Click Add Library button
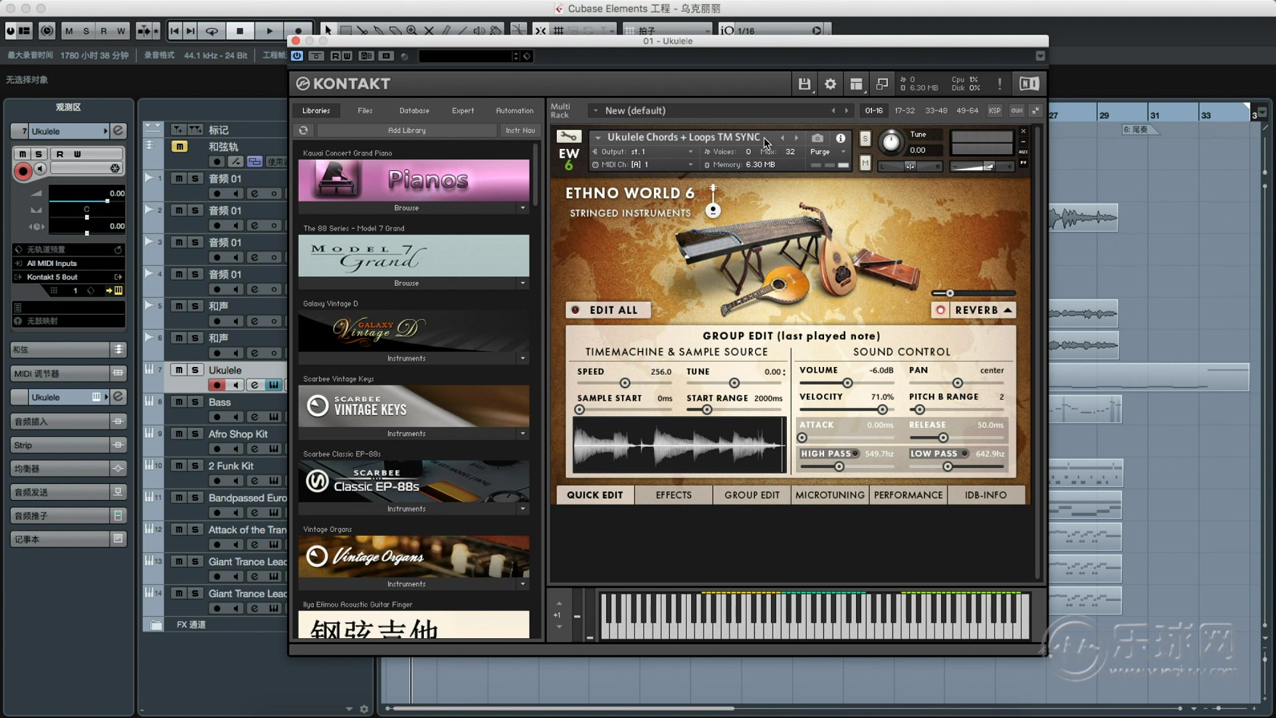Image resolution: width=1276 pixels, height=718 pixels. click(x=407, y=130)
